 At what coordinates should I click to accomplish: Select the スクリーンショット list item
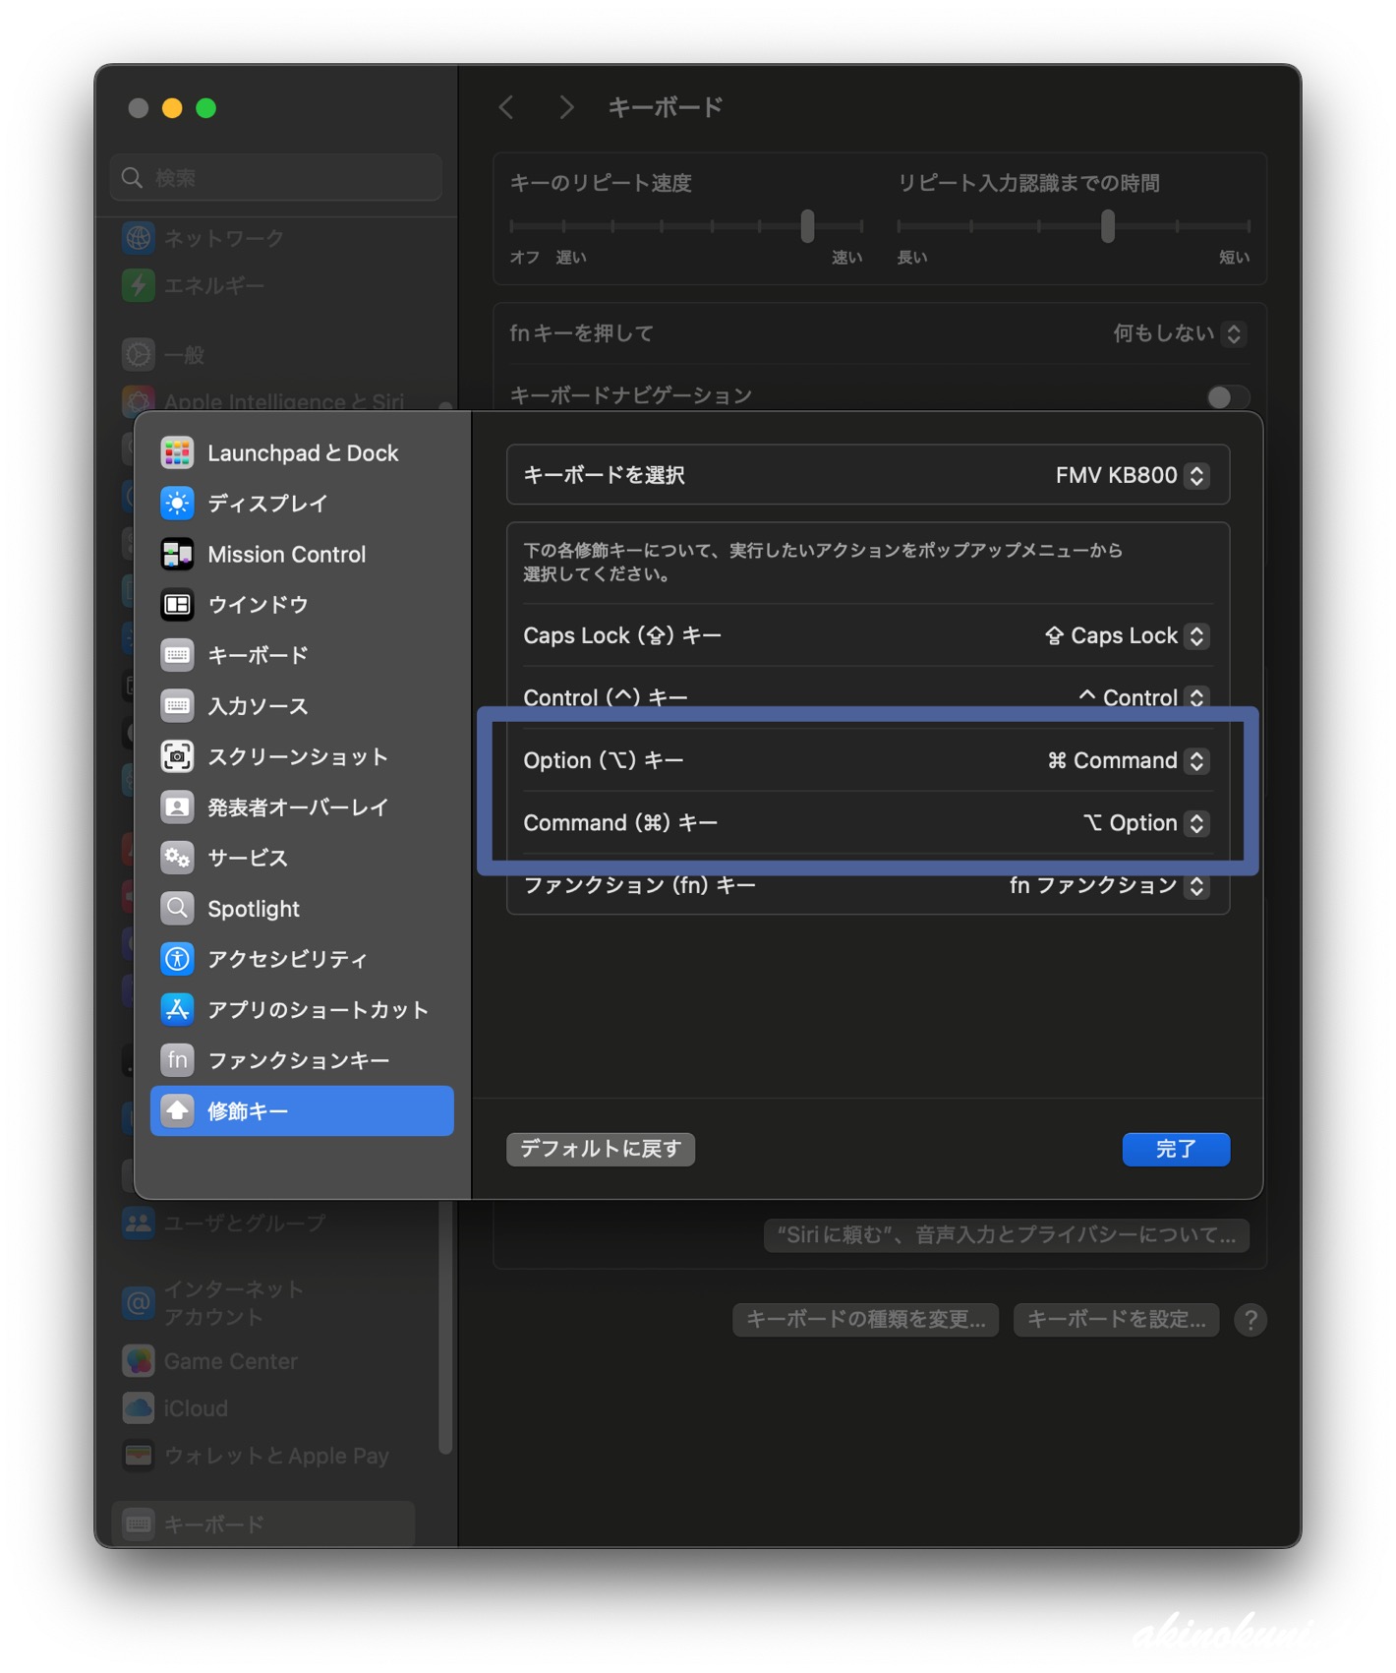click(x=302, y=756)
